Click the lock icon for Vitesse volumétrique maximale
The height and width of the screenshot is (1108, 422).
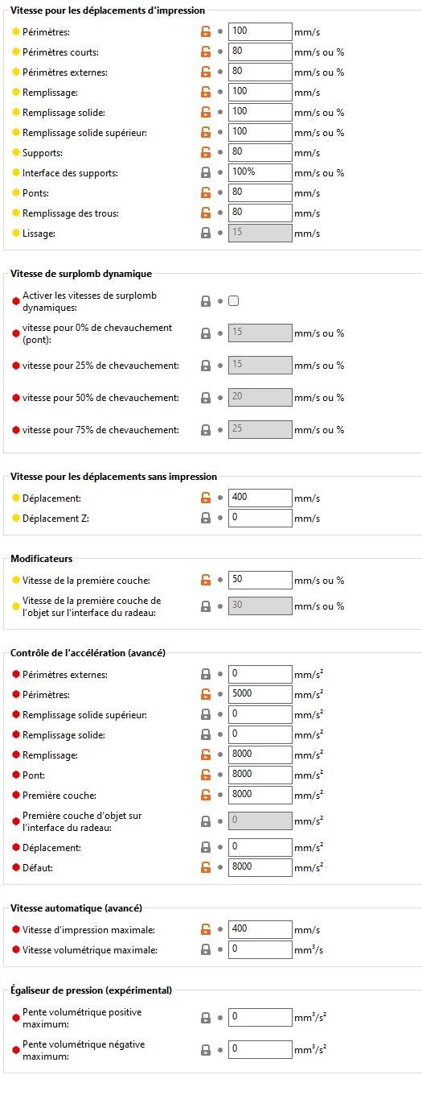pyautogui.click(x=206, y=950)
